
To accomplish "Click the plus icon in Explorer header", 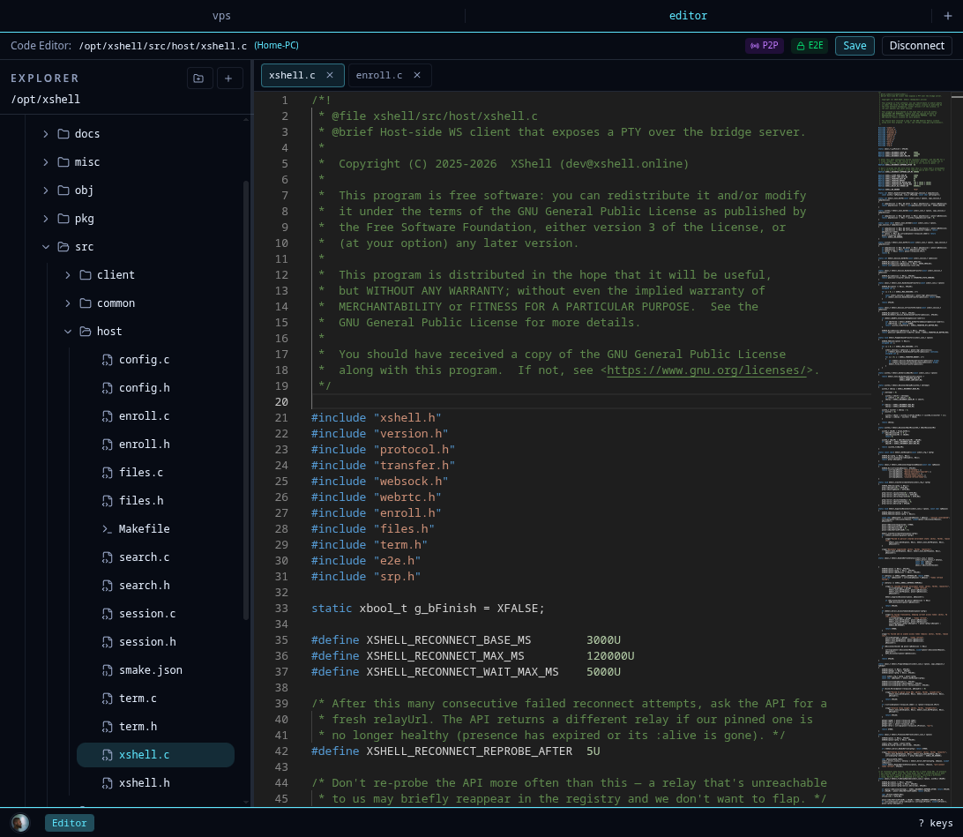I will [x=228, y=78].
